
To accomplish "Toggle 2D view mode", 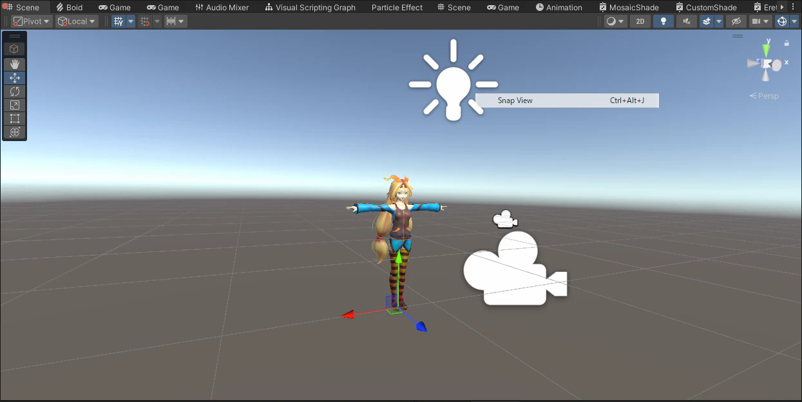I will pyautogui.click(x=640, y=21).
